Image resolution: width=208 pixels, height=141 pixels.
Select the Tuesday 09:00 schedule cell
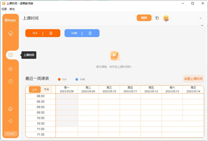[88, 107]
